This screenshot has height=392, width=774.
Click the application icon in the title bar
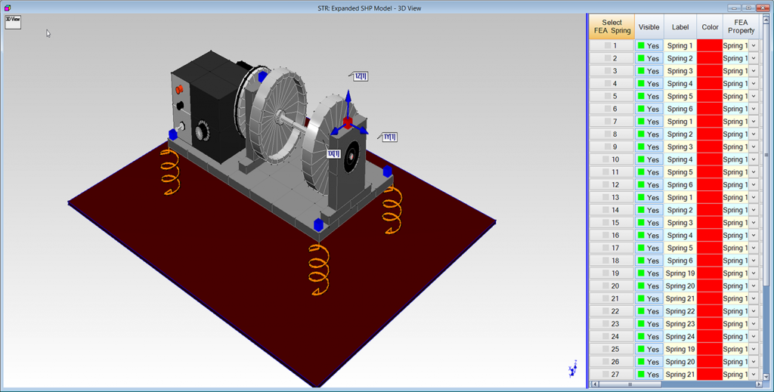(8, 7)
